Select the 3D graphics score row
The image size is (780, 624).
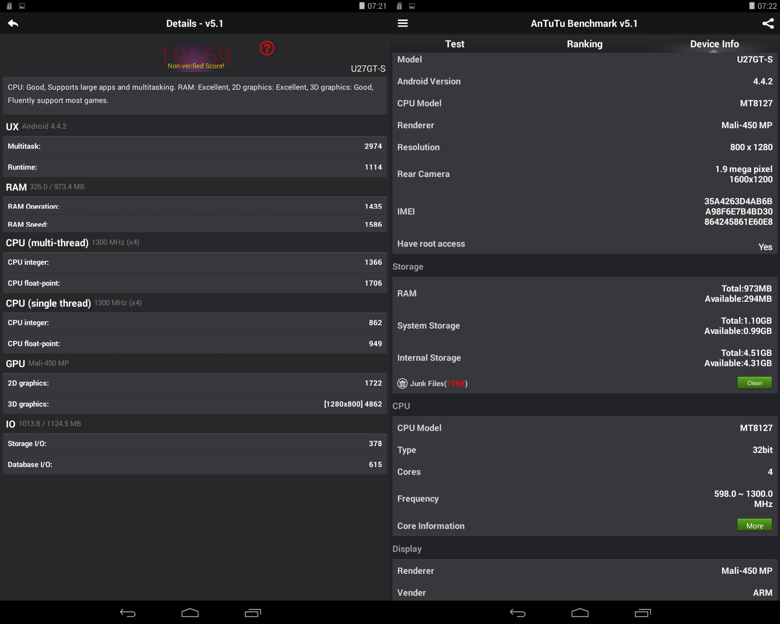[x=195, y=404]
